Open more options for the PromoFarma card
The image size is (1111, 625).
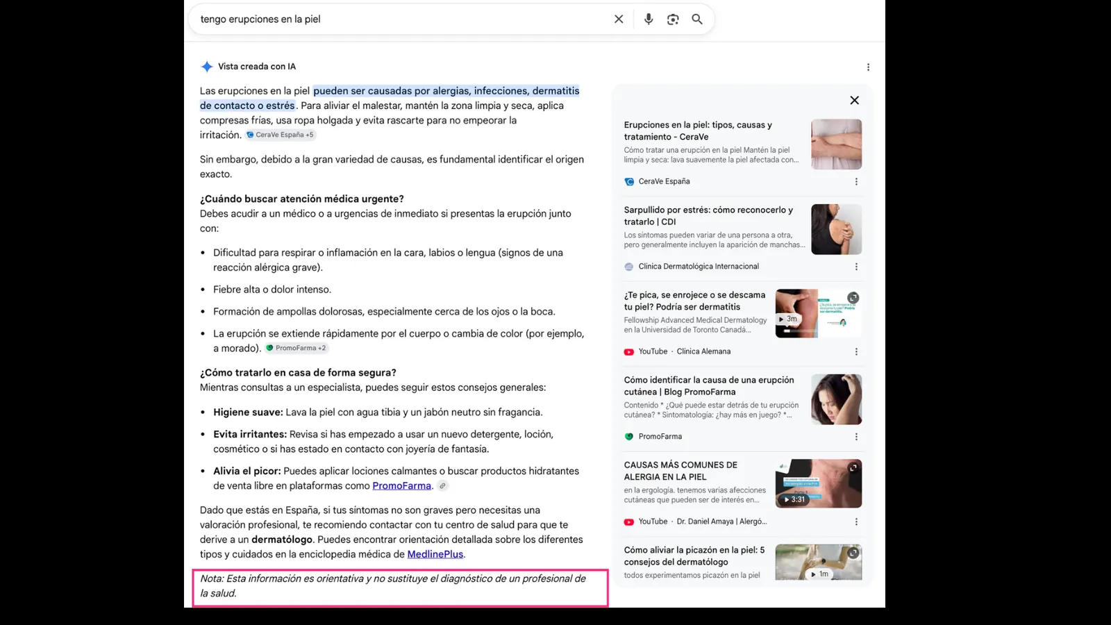point(856,437)
